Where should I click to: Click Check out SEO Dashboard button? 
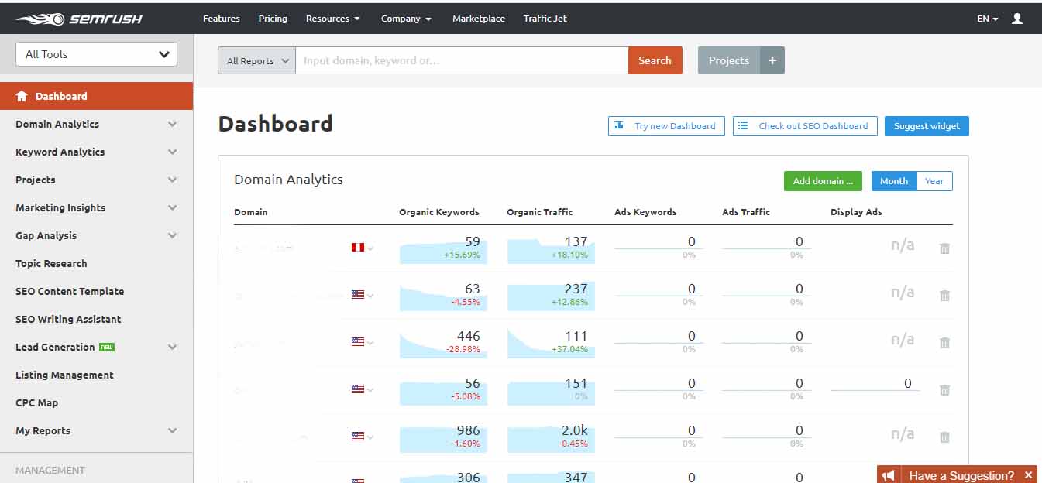805,126
